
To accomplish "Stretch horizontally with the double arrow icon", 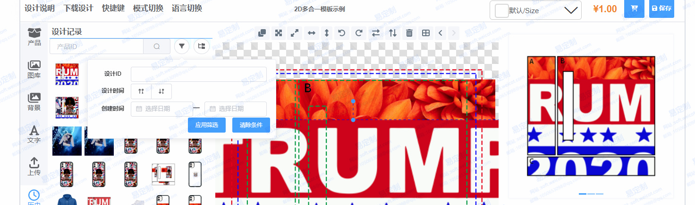I will click(x=311, y=33).
